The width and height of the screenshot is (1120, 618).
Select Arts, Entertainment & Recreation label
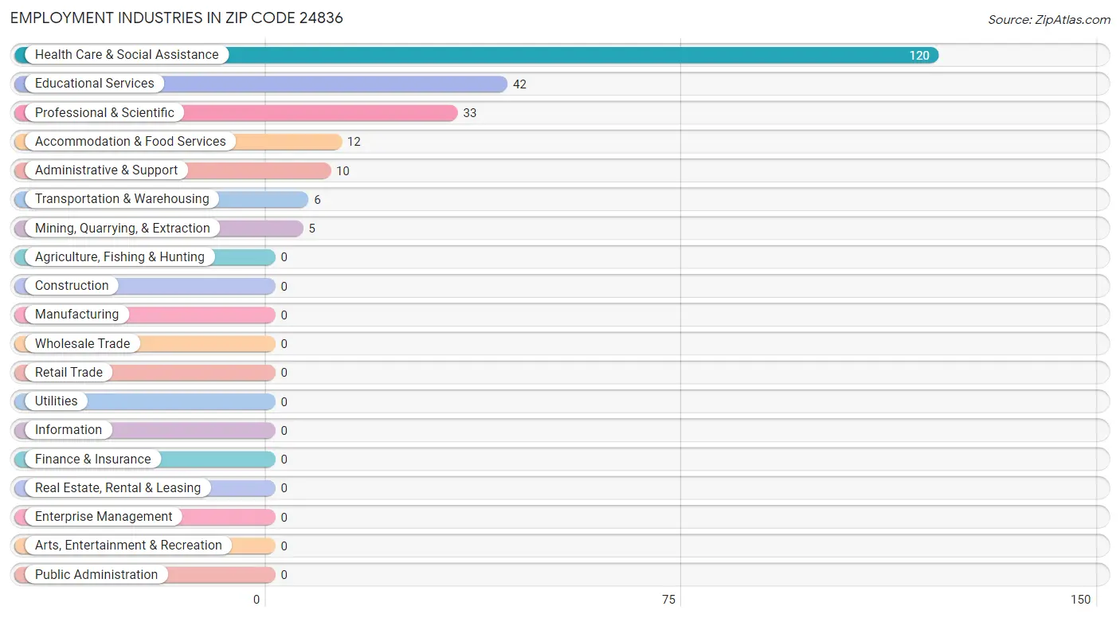pyautogui.click(x=128, y=546)
